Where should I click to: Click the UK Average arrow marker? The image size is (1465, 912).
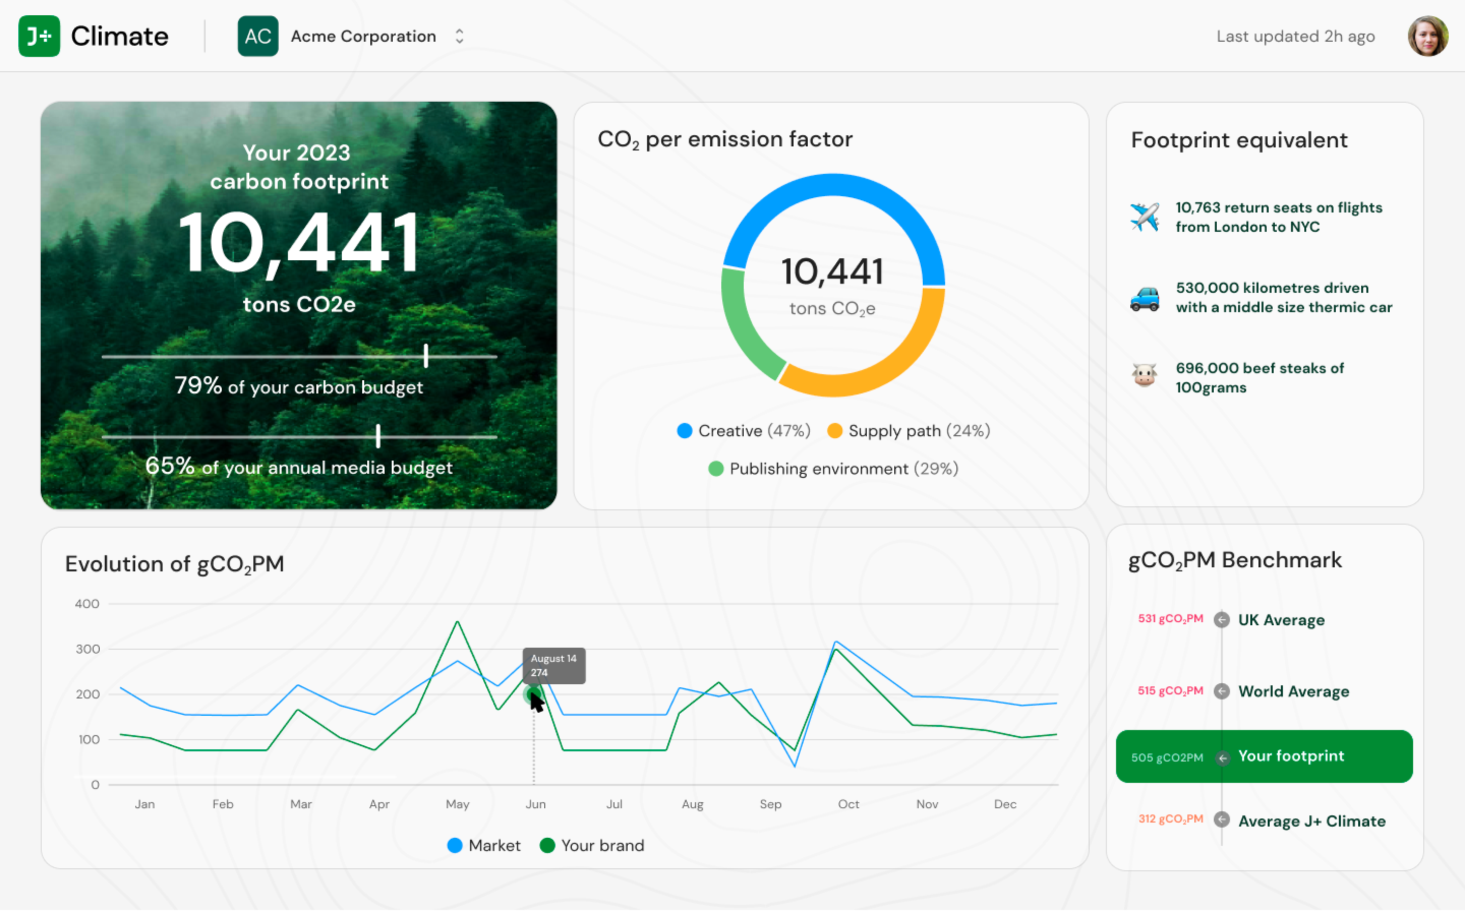1221,620
